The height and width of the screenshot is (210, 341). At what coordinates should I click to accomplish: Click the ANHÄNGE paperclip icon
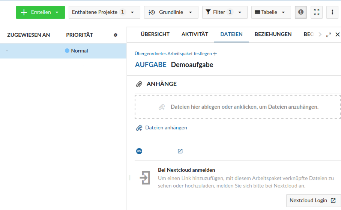point(139,84)
